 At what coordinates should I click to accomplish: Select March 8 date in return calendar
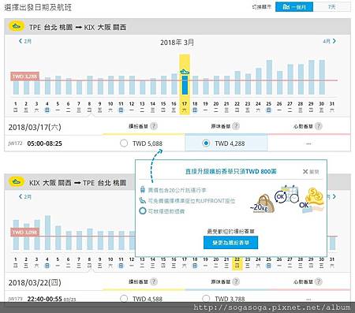pyautogui.click(x=89, y=263)
